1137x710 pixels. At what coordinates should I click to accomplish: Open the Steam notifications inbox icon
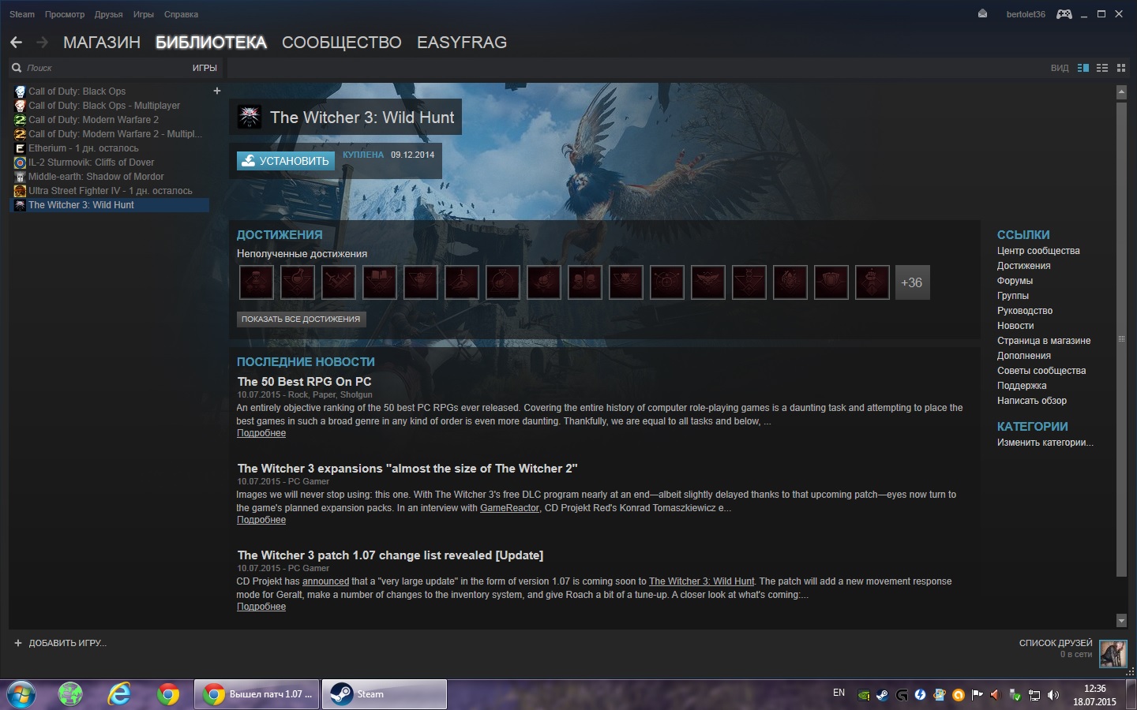(x=982, y=14)
